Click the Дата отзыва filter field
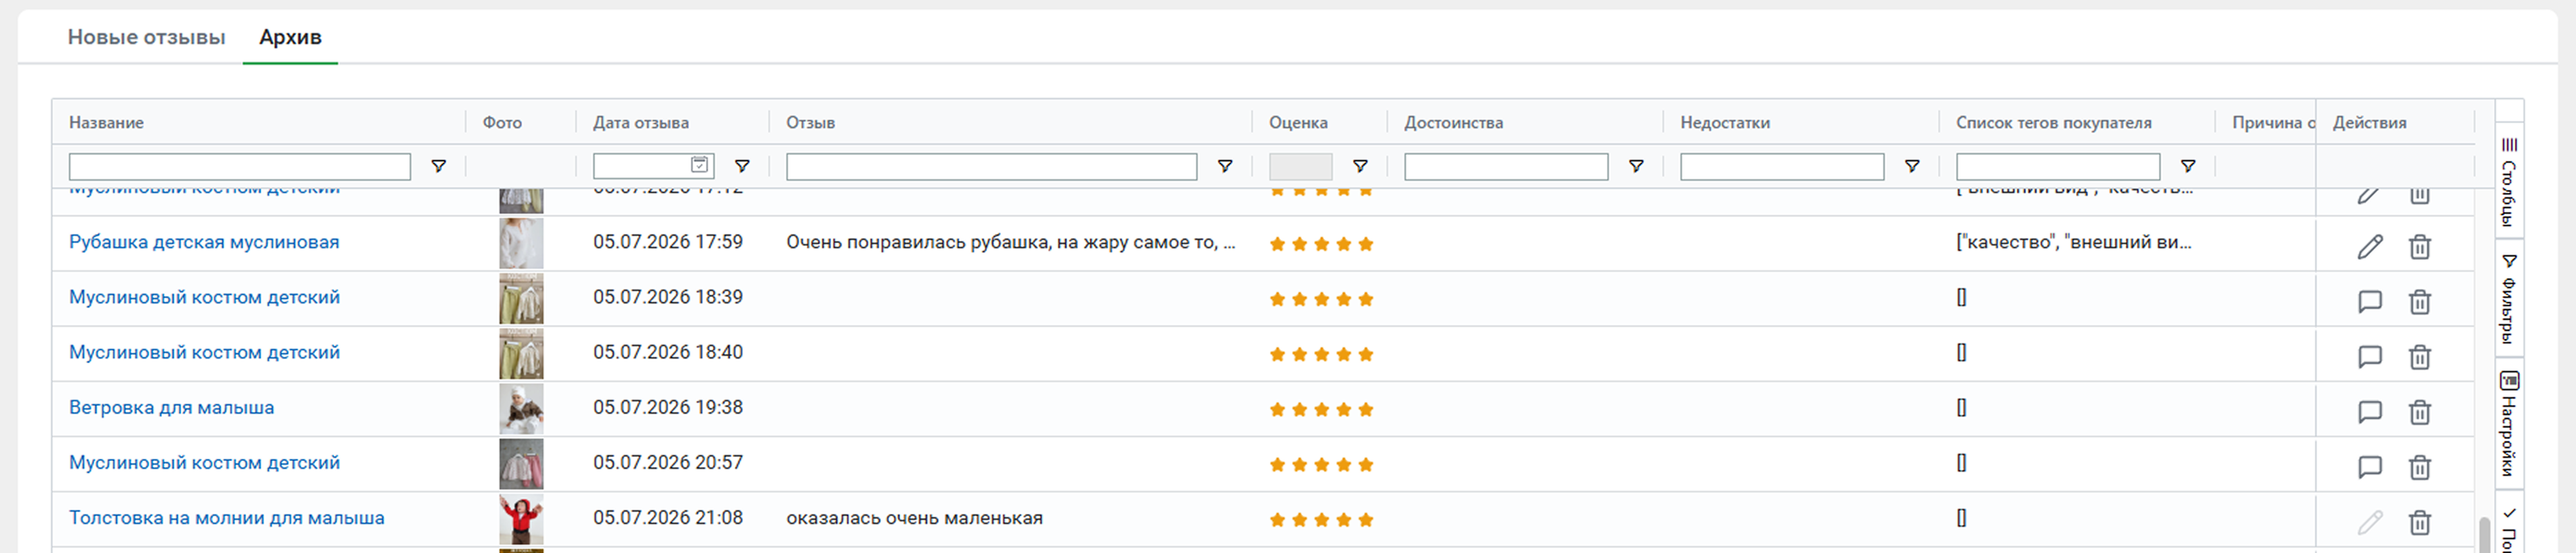The width and height of the screenshot is (2576, 553). pos(654,166)
